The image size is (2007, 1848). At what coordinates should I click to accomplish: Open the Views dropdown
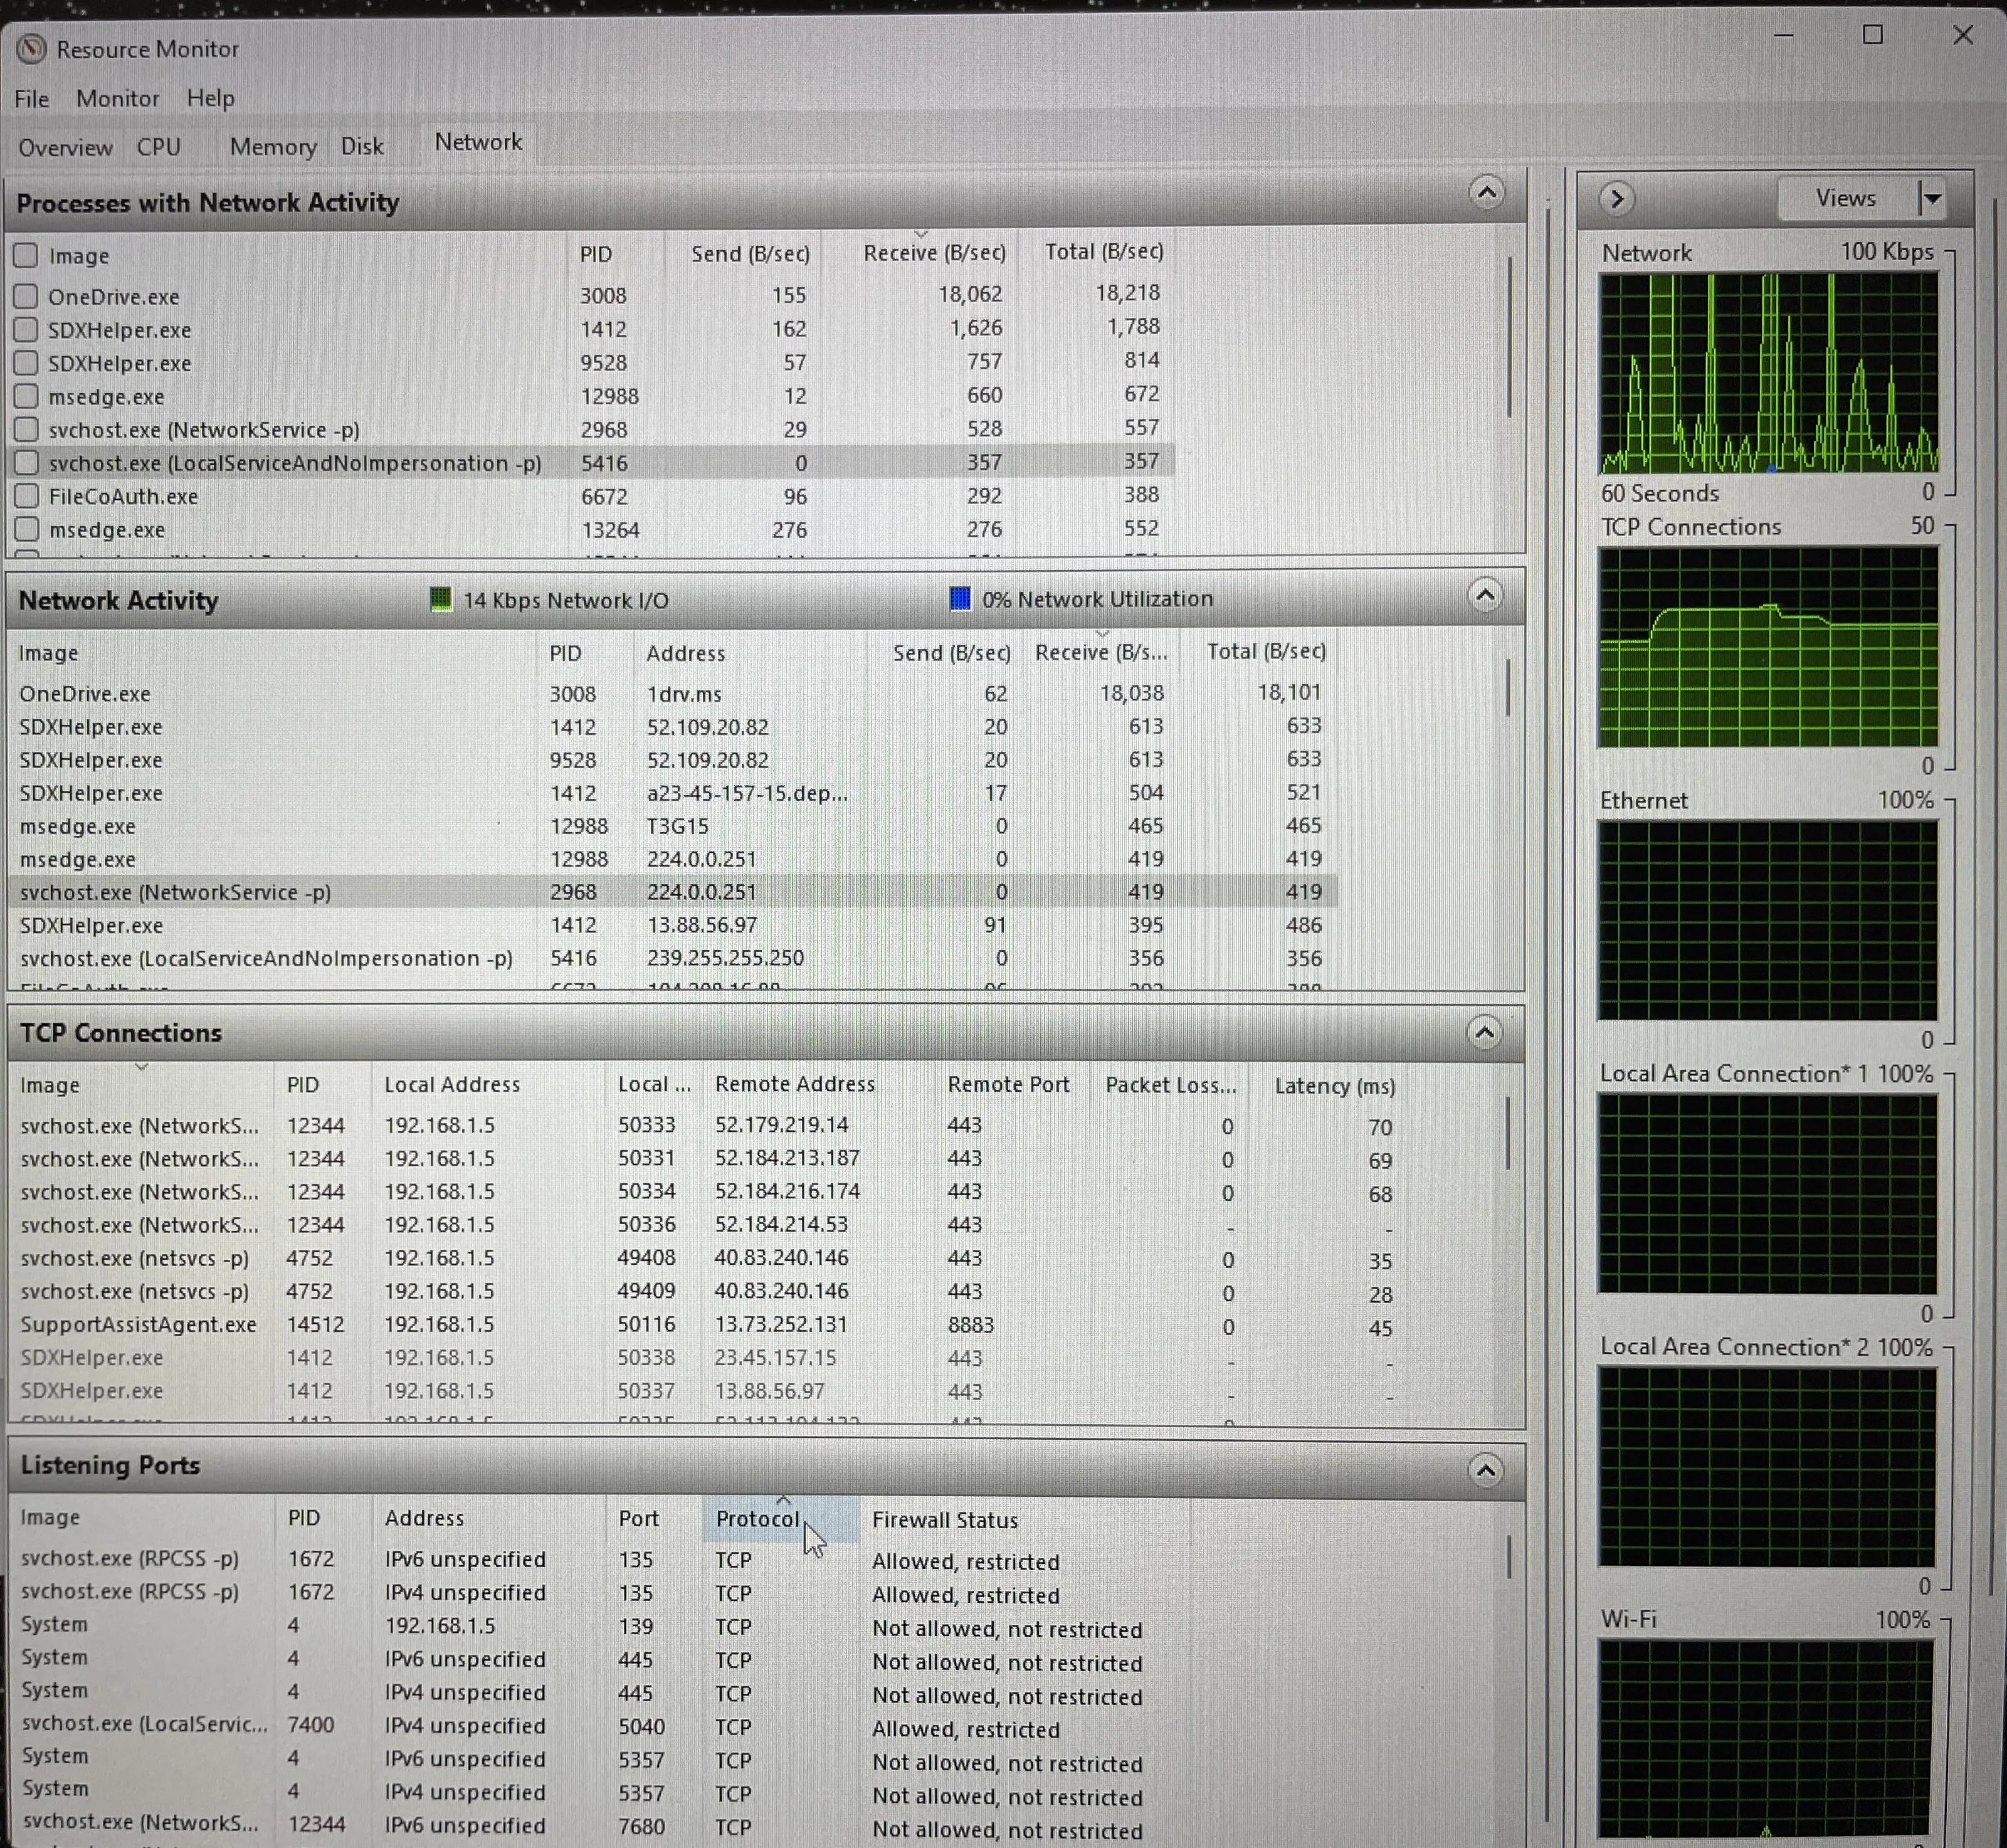coord(1863,198)
